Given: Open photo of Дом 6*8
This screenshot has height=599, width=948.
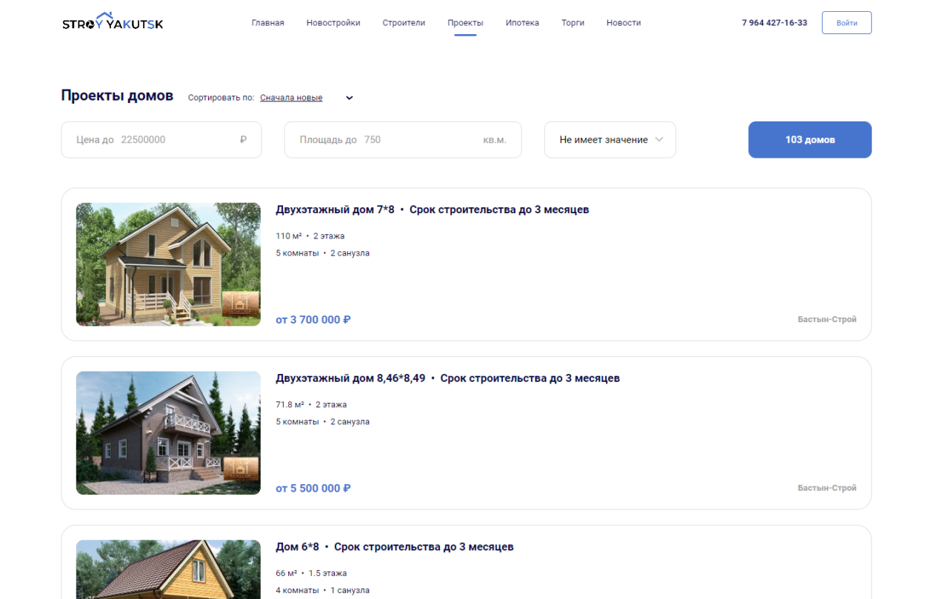Looking at the screenshot, I should tap(168, 569).
